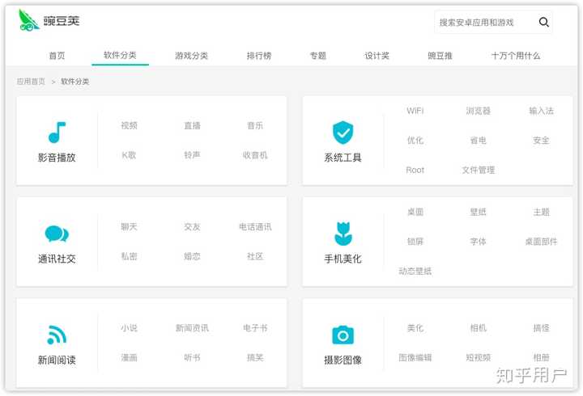Click the 应用首页 breadcrumb link
583x396 pixels.
coord(31,82)
